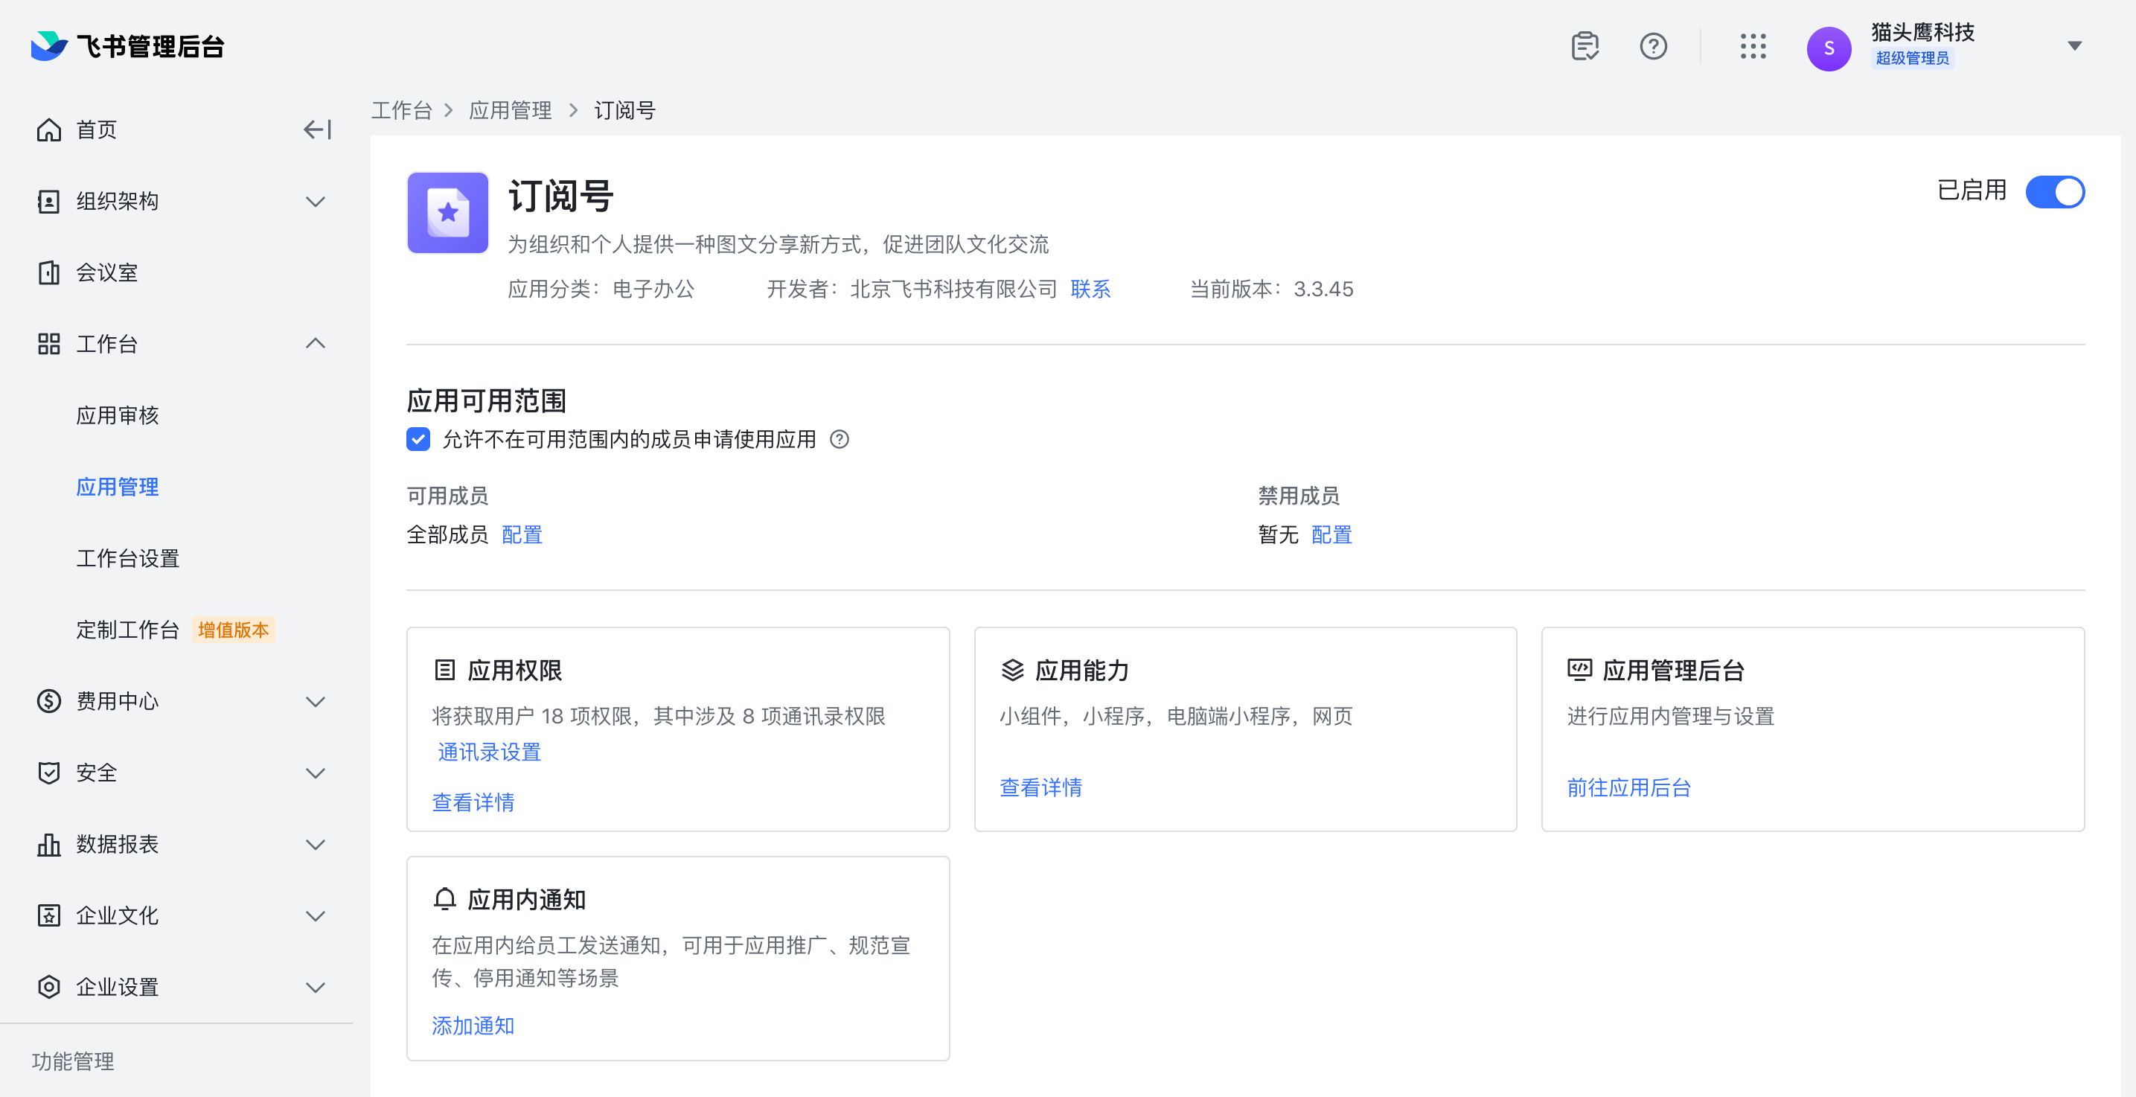
Task: Open the 通讯录设置 link
Action: (489, 751)
